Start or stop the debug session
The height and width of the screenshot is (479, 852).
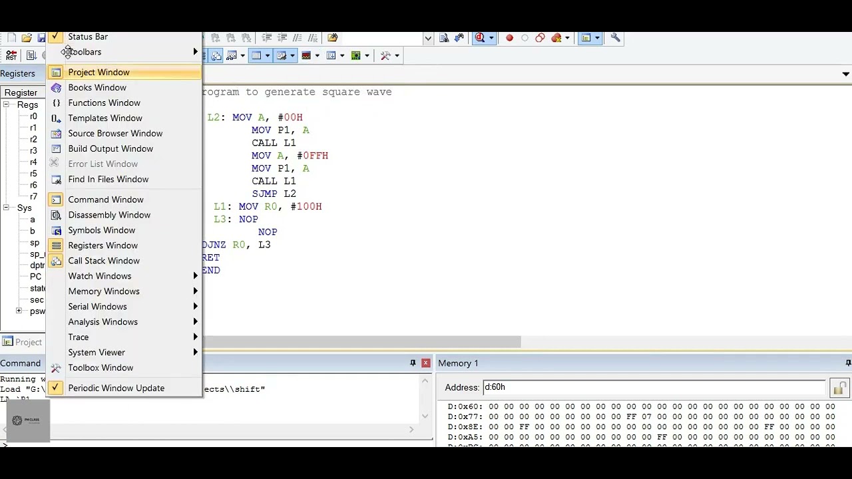pyautogui.click(x=479, y=38)
